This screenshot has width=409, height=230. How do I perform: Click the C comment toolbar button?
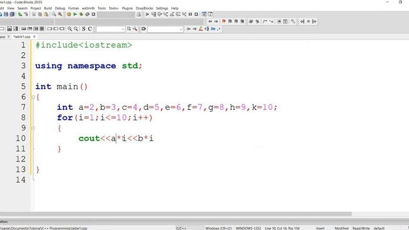coord(89,29)
